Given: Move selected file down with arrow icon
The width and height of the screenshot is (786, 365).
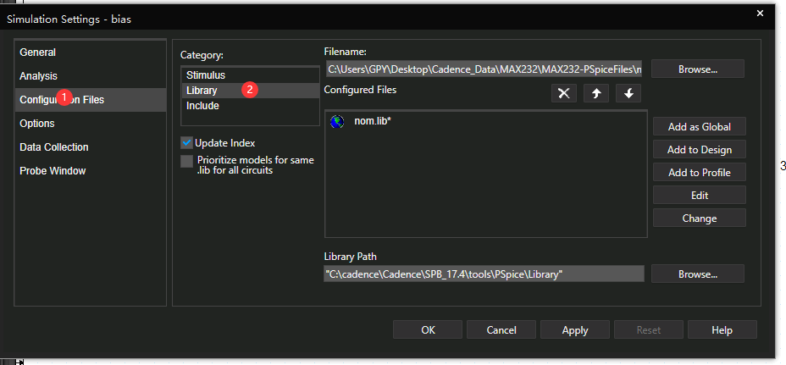Looking at the screenshot, I should [628, 93].
